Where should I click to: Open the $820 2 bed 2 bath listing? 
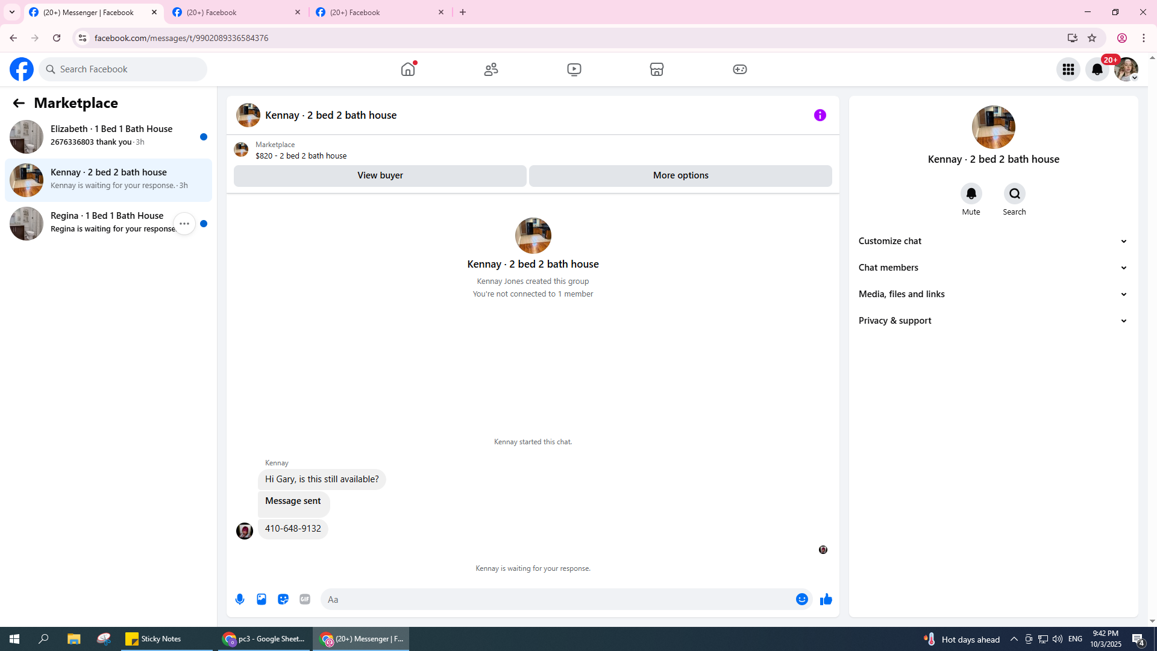[301, 156]
